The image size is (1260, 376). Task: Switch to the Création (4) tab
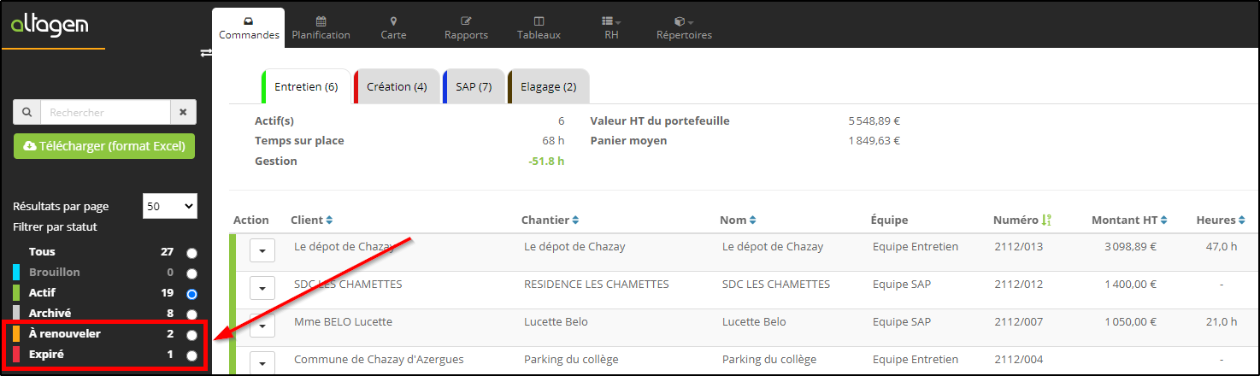[x=397, y=87]
